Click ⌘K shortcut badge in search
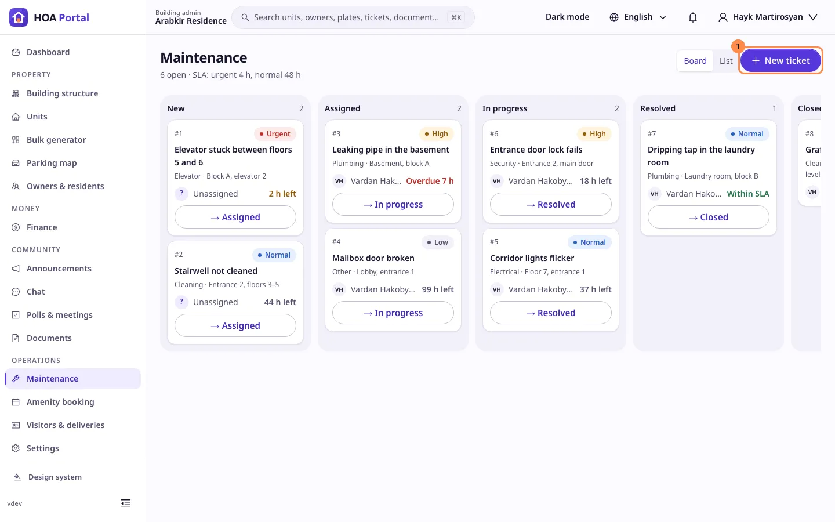 pyautogui.click(x=456, y=17)
